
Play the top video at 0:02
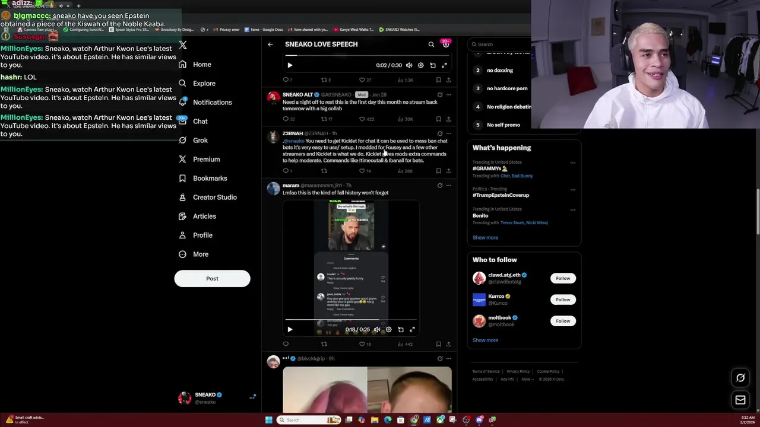coord(290,65)
